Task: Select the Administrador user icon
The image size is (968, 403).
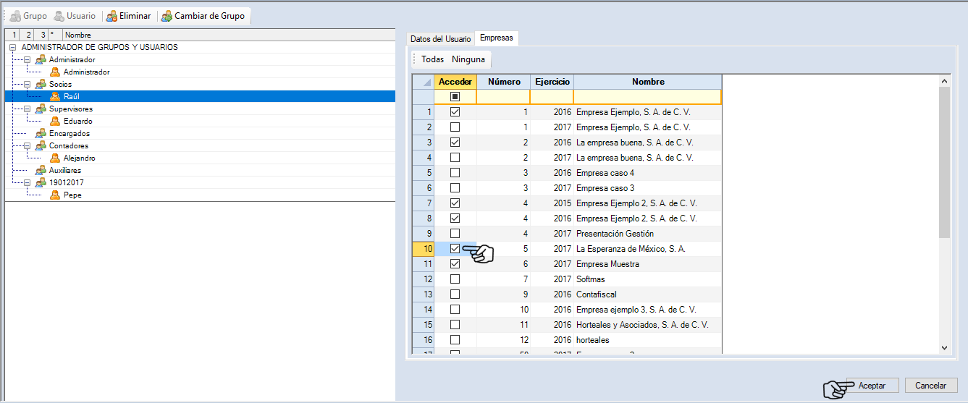Action: tap(55, 72)
